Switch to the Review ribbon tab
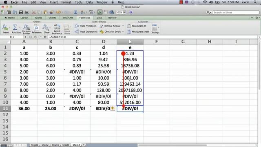261x147 pixels. click(113, 18)
